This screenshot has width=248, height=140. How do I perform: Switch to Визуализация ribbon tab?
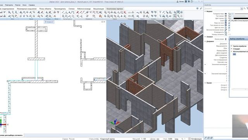coord(98,9)
